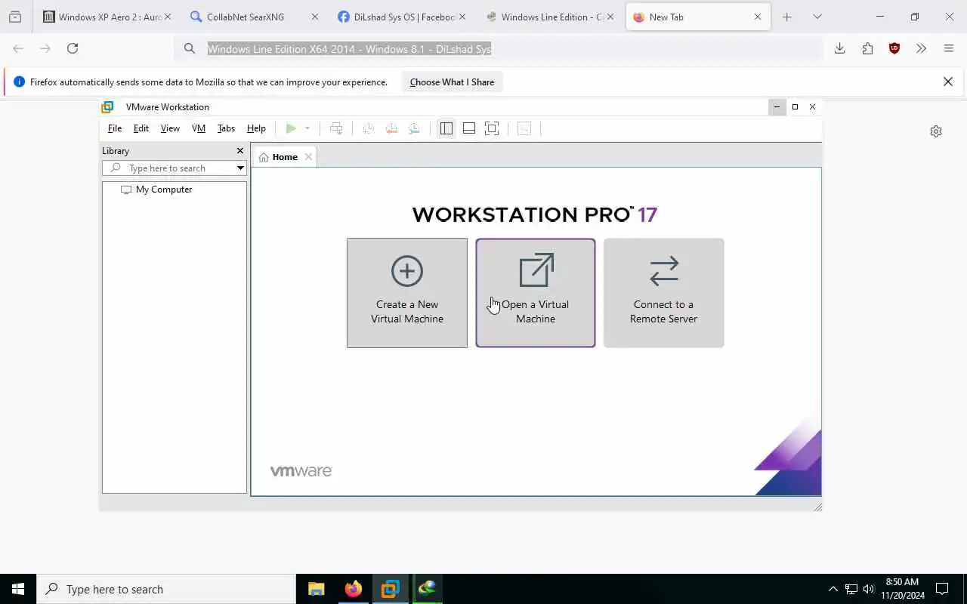The image size is (967, 604).
Task: Open the VMware Help menu
Action: tap(256, 128)
